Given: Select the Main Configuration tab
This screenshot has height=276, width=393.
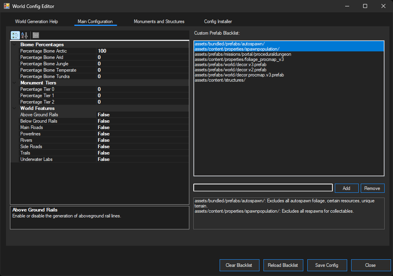Looking at the screenshot, I should [x=95, y=22].
